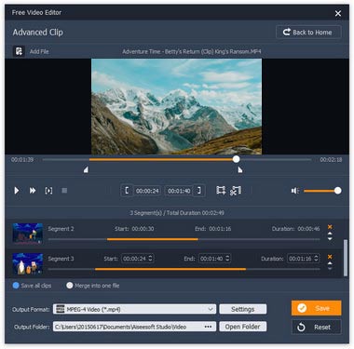
Task: Set clip start with left bracket icon
Action: (127, 191)
